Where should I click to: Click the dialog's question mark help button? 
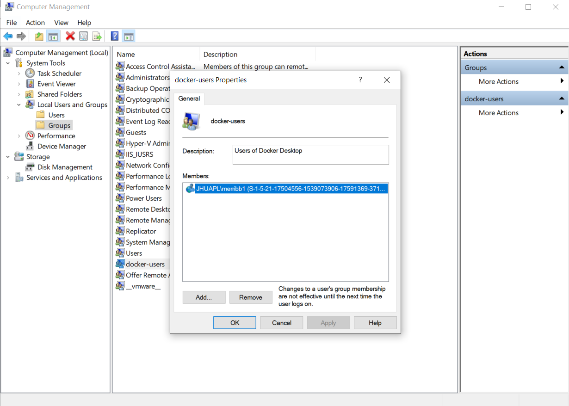point(360,80)
